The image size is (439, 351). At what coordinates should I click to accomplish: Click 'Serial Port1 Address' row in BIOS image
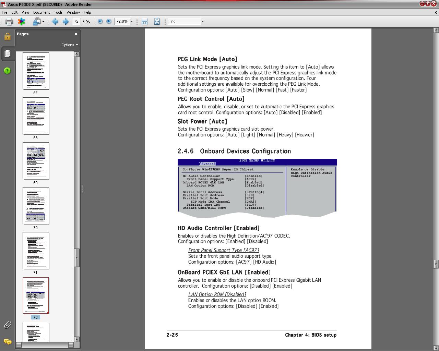pos(223,192)
